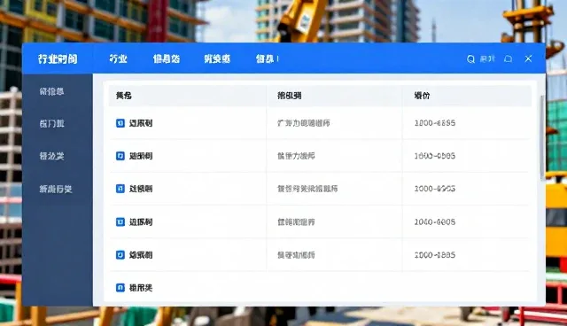Click the price value 1000-6595
This screenshot has width=567, height=326.
tap(435, 123)
